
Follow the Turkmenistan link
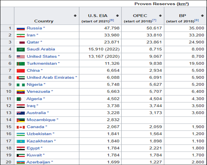[42, 64]
